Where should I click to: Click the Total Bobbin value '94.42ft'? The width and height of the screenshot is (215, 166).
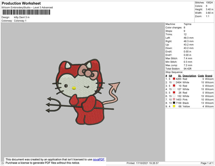187,69
